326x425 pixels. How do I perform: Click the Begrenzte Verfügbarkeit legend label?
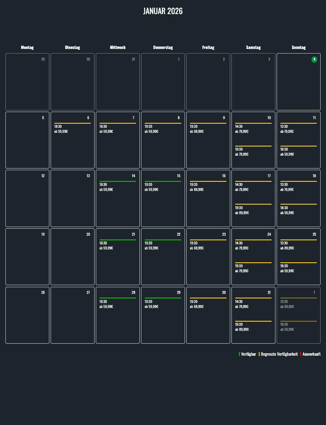279,354
